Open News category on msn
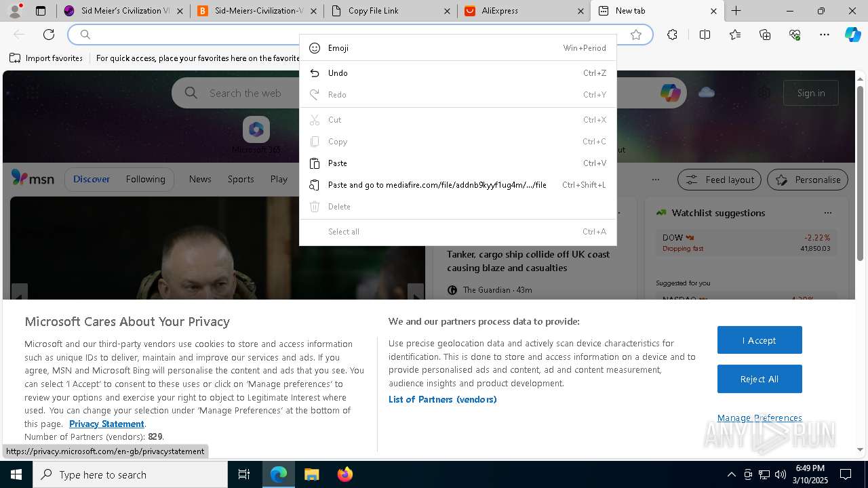The image size is (868, 488). (x=200, y=179)
